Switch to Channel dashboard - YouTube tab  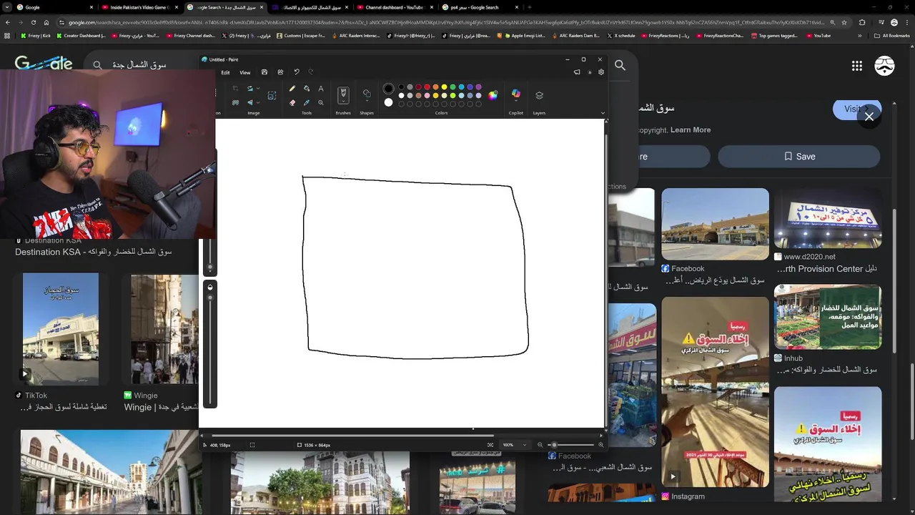pyautogui.click(x=395, y=7)
